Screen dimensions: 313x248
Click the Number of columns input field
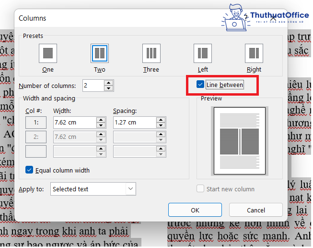[x=93, y=86]
